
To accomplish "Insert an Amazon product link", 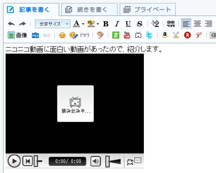I will tap(165, 35).
